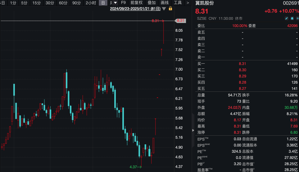Click 内盘 value 30.68万

point(291,108)
